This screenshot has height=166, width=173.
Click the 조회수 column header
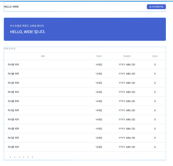pos(155,56)
